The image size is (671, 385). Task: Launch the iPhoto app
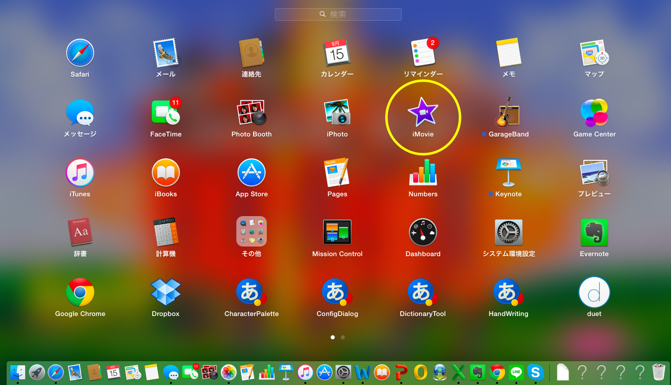point(337,113)
